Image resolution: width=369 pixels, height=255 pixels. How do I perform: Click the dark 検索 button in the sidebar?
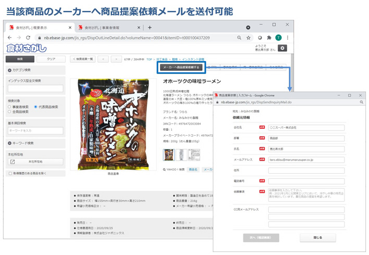pyautogui.click(x=20, y=59)
